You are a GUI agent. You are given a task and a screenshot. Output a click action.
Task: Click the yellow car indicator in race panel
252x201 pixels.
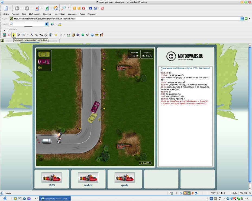click(x=44, y=54)
